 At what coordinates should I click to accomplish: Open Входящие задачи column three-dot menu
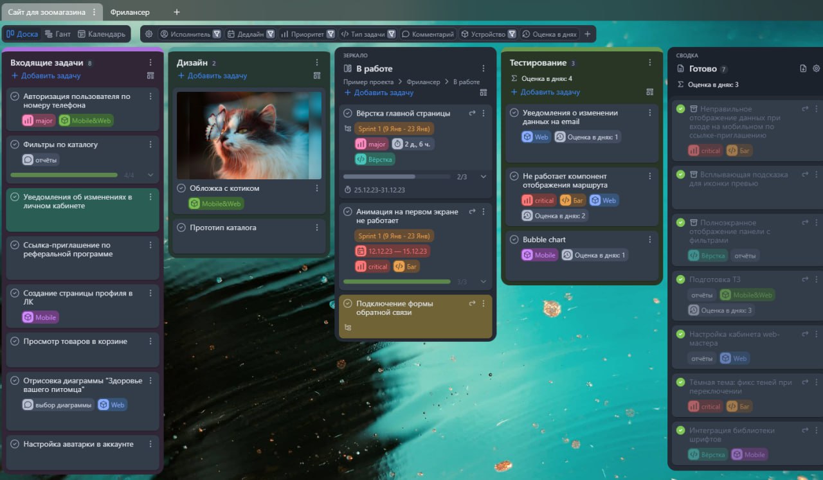tap(150, 62)
